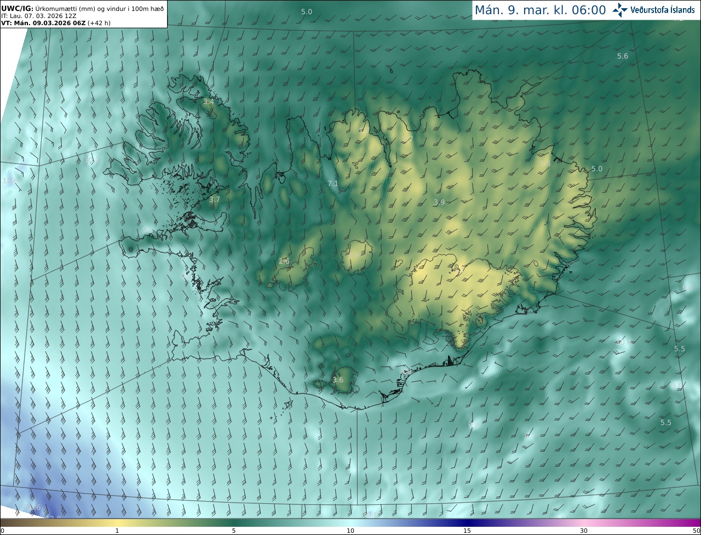The height and width of the screenshot is (535, 701).
Task: Click the map value 3.7
Action: [214, 200]
